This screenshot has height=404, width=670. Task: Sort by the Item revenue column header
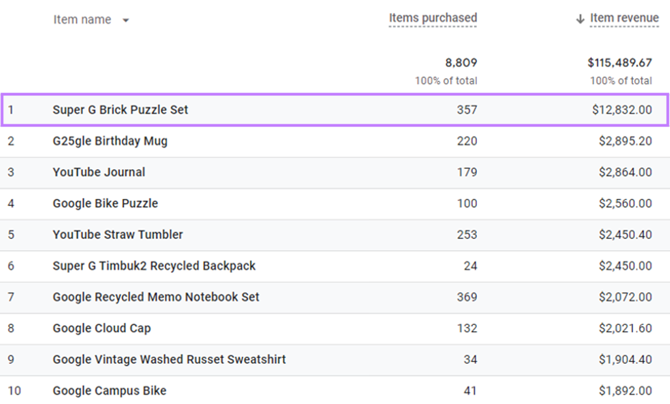(624, 17)
